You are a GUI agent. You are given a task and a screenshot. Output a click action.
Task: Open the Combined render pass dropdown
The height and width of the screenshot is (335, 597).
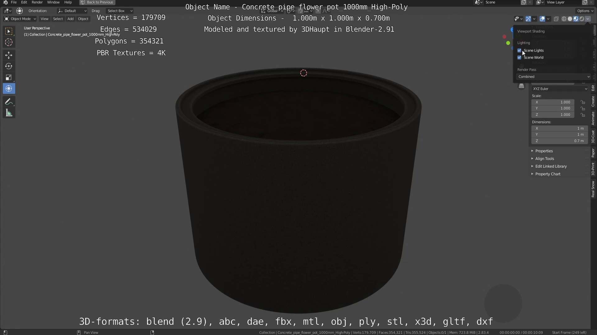[553, 77]
